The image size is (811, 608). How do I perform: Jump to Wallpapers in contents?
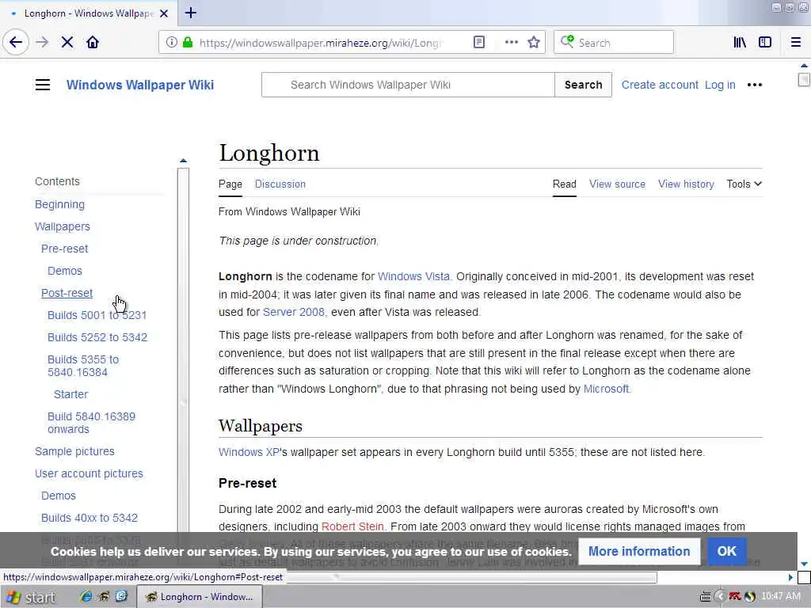[62, 226]
